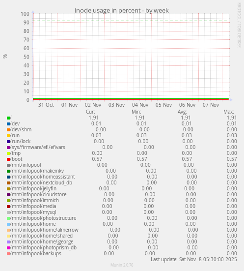Click the green color swatch for /
The image size is (244, 271).
pyautogui.click(x=8, y=118)
